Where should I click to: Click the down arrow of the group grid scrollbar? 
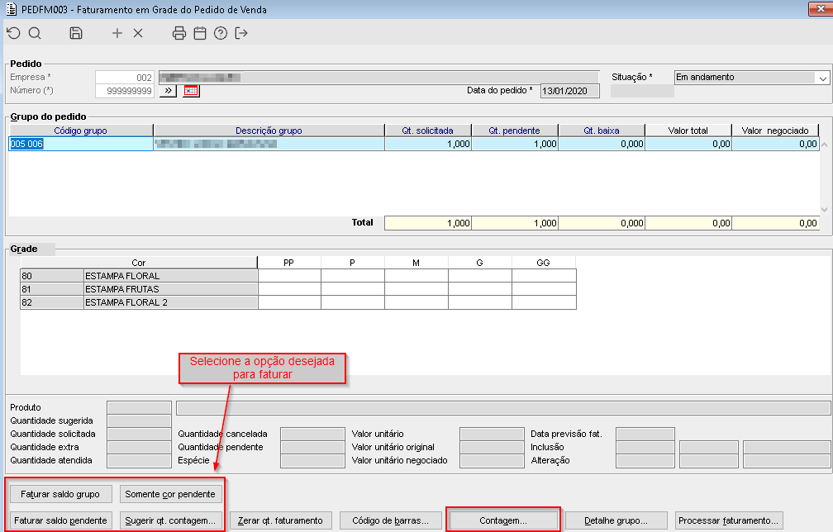click(824, 209)
